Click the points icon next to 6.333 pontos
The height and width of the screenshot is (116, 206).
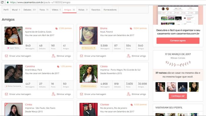(x=132, y=105)
